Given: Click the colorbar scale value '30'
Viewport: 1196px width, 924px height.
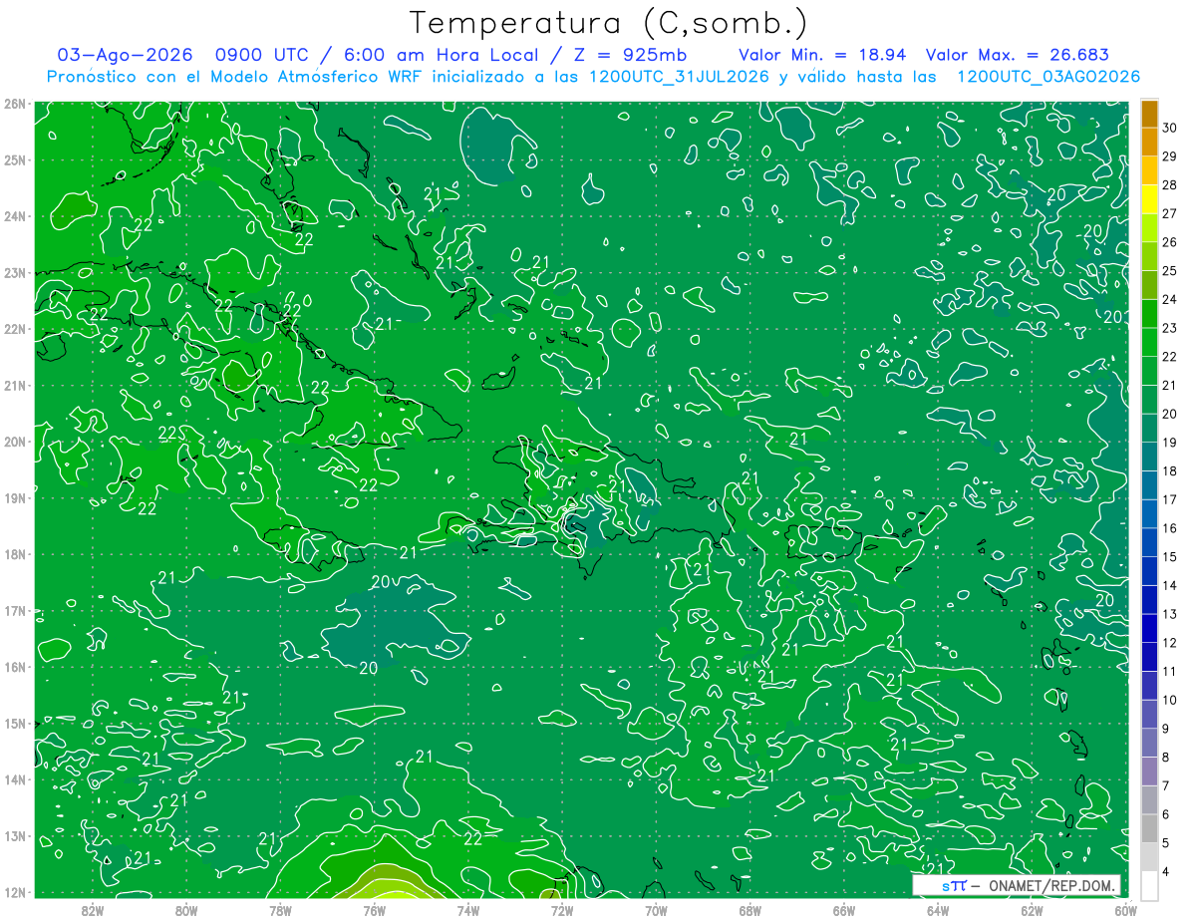Looking at the screenshot, I should 1170,128.
